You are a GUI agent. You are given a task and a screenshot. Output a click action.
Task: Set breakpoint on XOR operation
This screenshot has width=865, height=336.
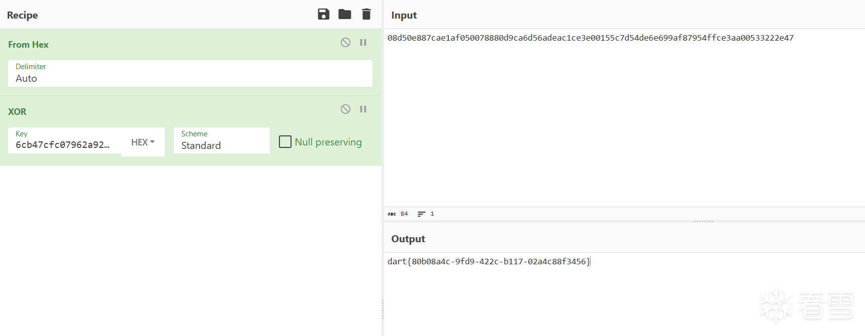click(x=363, y=109)
